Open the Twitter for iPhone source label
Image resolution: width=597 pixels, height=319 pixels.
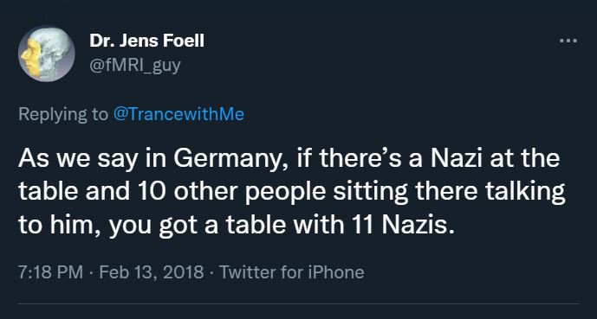[292, 272]
